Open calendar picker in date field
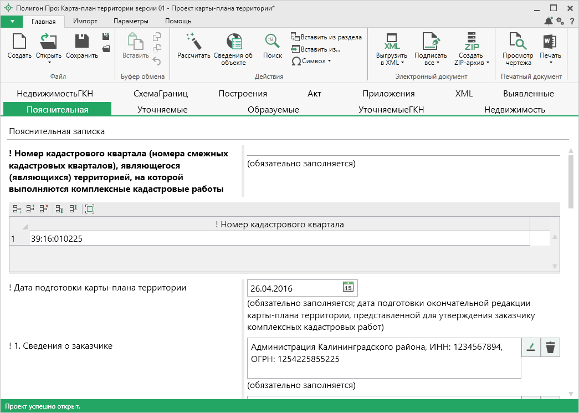The width and height of the screenshot is (579, 413). coord(348,288)
